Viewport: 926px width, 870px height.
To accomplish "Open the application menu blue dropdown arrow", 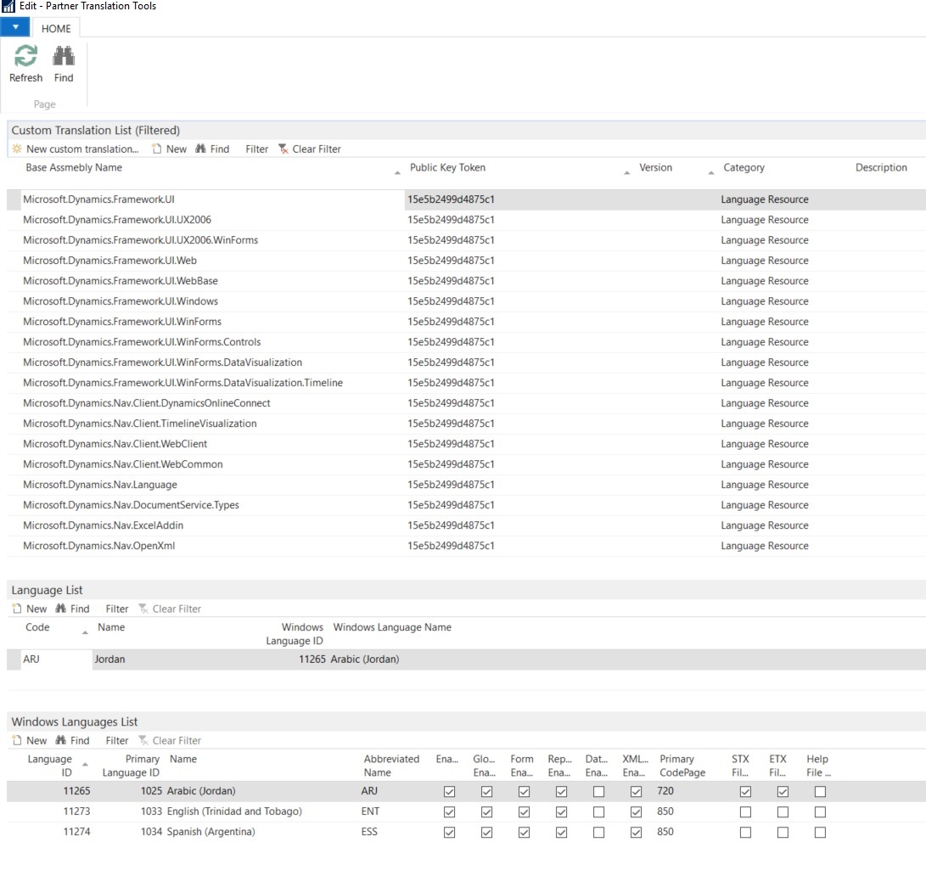I will (15, 27).
